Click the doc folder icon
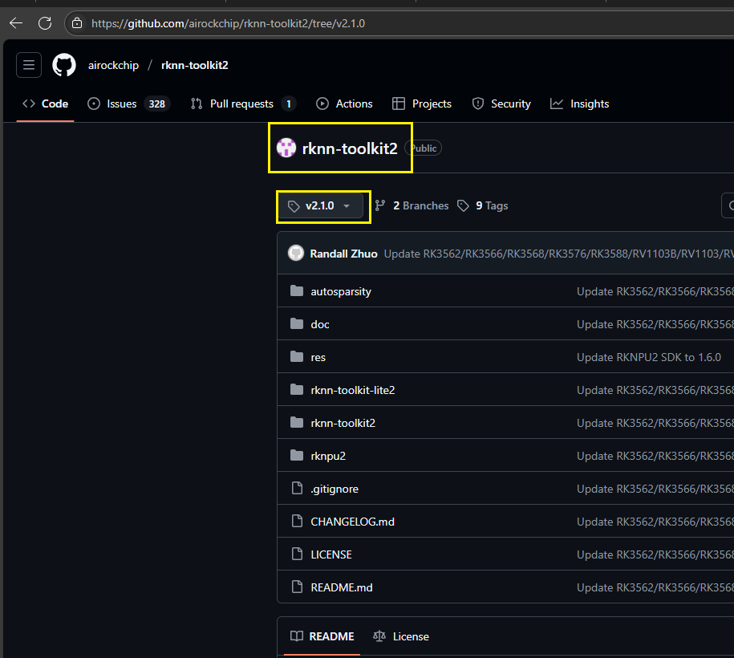The height and width of the screenshot is (658, 734). [x=297, y=324]
